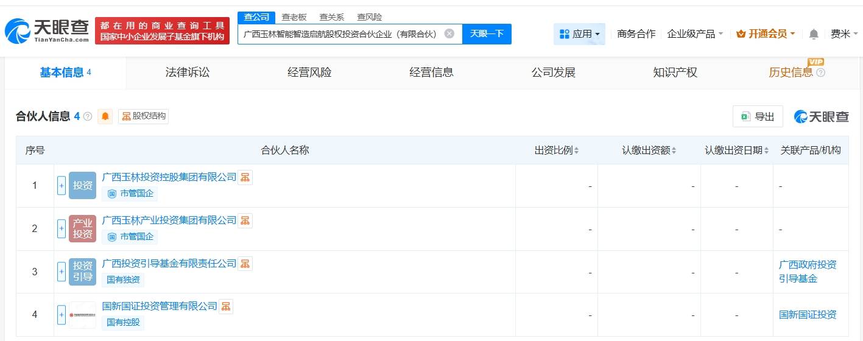Screen dimensions: 863x341
Task: Switch to the 法律诉讼 tab
Action: [x=188, y=72]
